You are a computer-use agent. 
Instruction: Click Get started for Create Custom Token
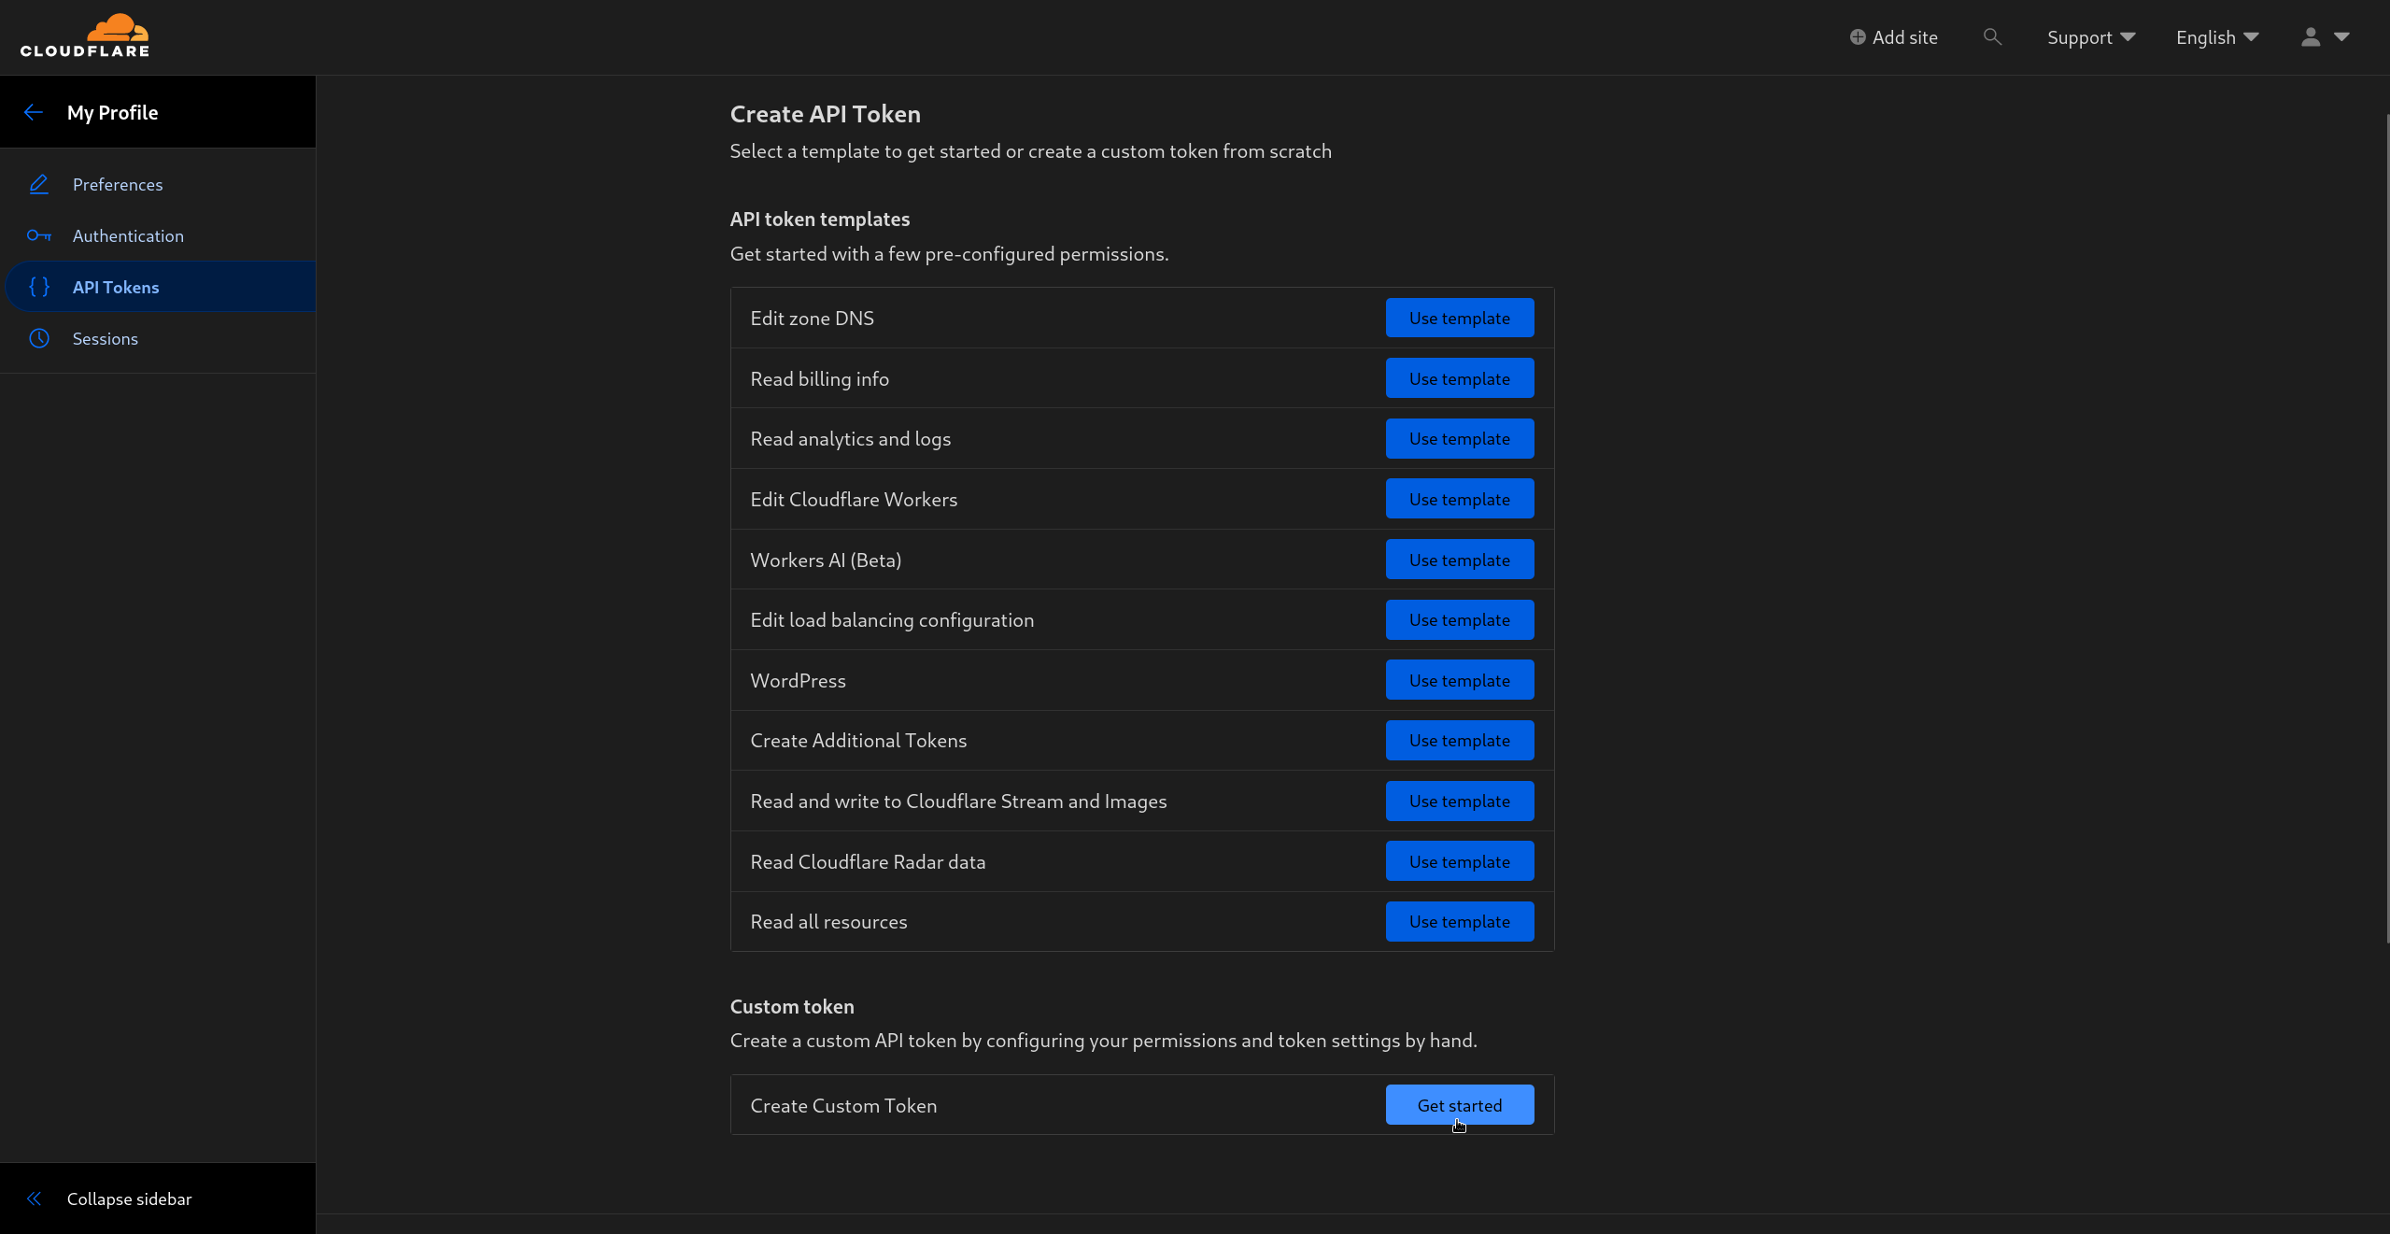[1459, 1104]
